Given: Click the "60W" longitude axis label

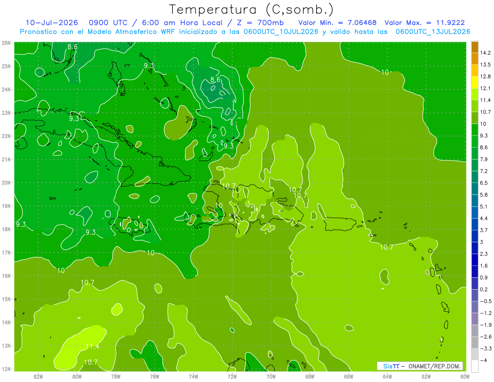Looking at the screenshot, I should 465,376.
